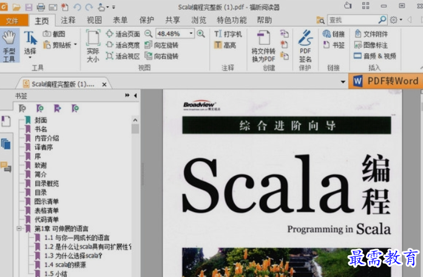Choose Fit Width (适合宽度)
This screenshot has width=423, height=277.
pos(123,45)
